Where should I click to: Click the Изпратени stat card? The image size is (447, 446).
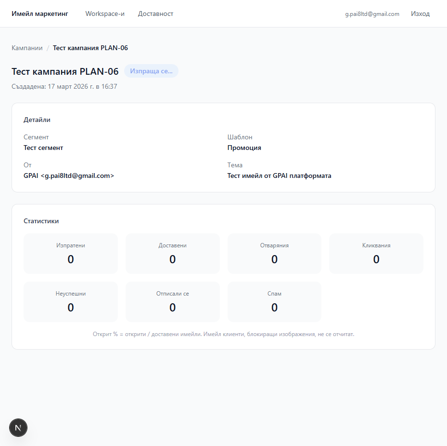click(71, 254)
